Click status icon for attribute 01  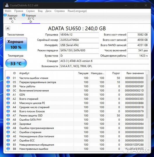point(8,78)
